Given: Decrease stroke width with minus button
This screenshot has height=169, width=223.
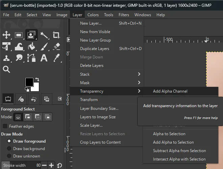Looking at the screenshot, I should pos(44,165).
